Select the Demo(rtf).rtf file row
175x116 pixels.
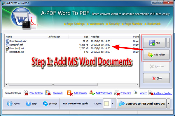click(x=72, y=45)
